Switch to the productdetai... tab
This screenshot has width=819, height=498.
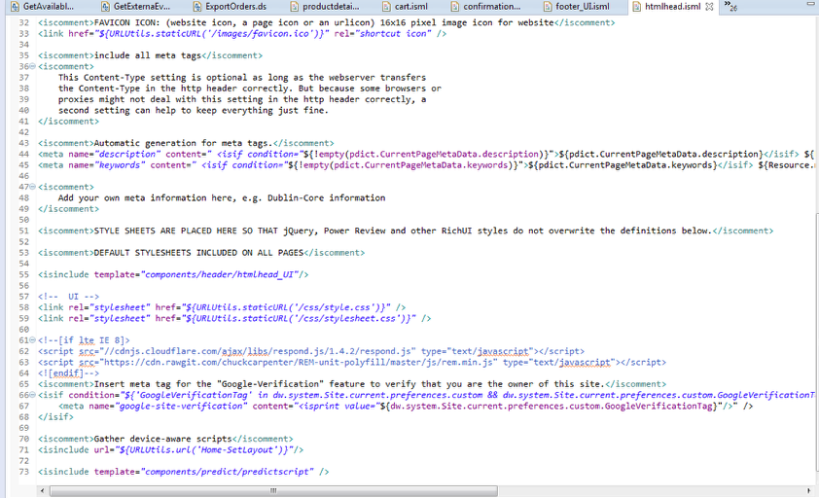click(325, 6)
